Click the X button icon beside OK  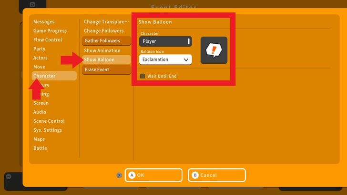tap(119, 175)
